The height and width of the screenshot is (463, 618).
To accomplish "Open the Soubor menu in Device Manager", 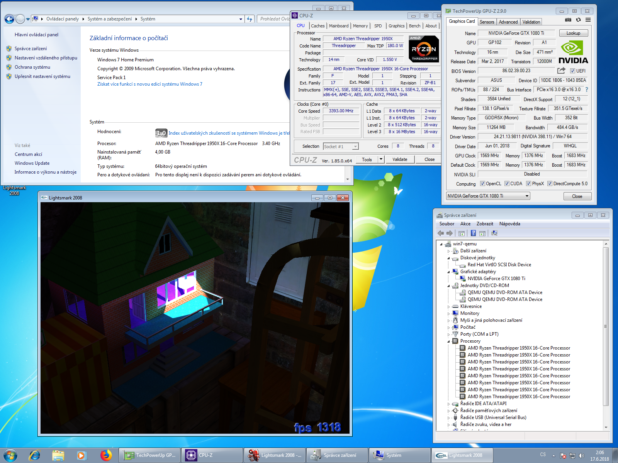I will coord(447,224).
